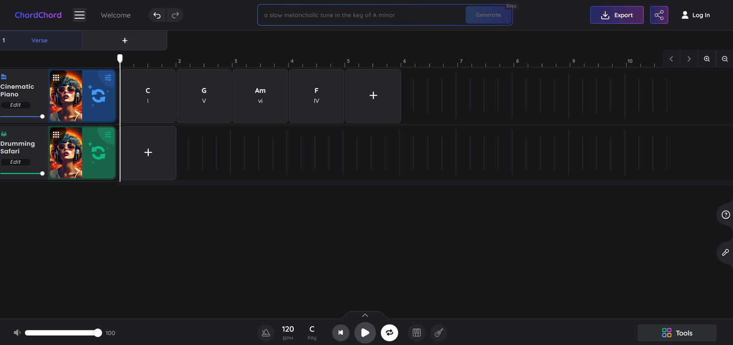The height and width of the screenshot is (345, 733).
Task: Add a new section tab
Action: [125, 41]
